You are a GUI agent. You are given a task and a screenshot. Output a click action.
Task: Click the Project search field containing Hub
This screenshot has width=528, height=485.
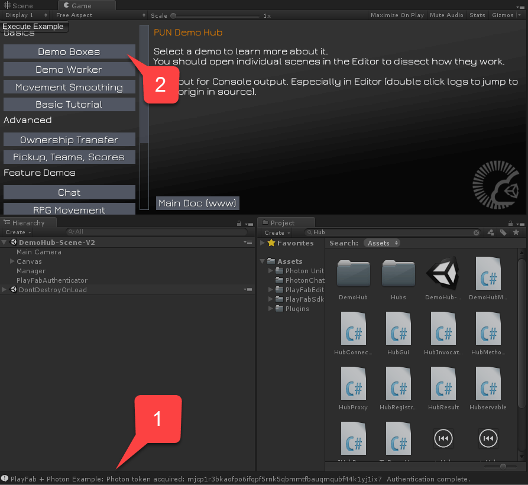click(392, 232)
